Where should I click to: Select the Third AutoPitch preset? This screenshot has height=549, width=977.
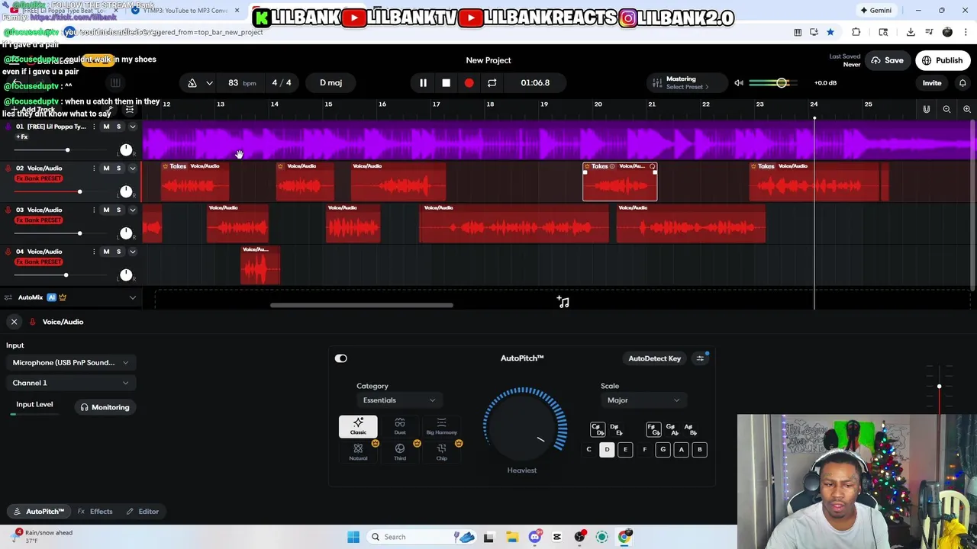(400, 452)
